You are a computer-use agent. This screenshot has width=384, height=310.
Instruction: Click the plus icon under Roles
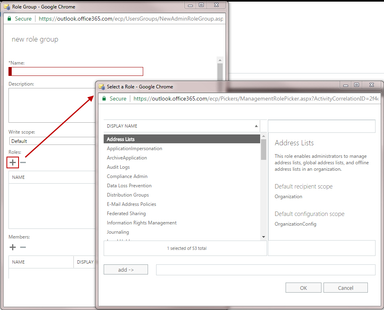click(13, 162)
